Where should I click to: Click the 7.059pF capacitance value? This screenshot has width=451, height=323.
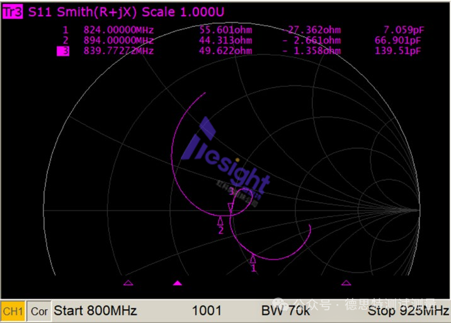404,30
